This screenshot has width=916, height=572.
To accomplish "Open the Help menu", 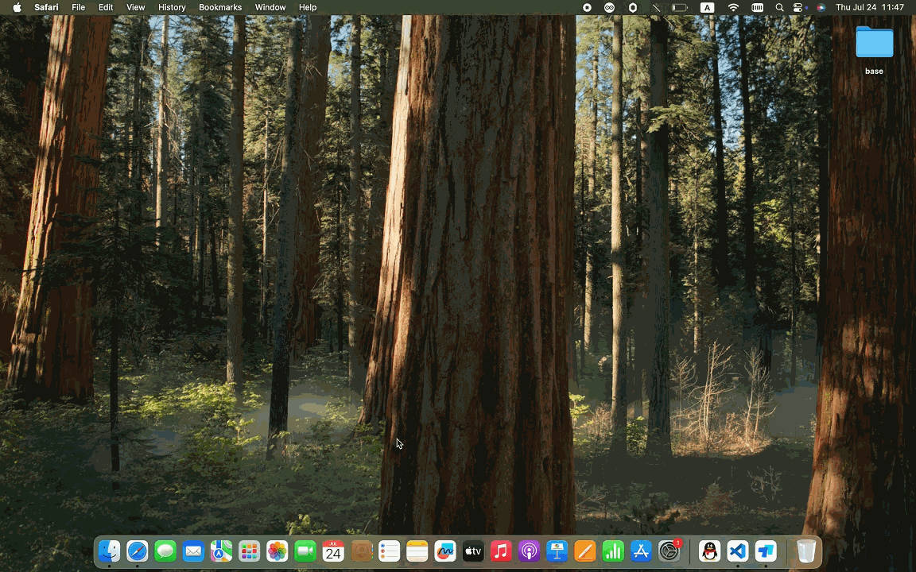I will tap(308, 7).
